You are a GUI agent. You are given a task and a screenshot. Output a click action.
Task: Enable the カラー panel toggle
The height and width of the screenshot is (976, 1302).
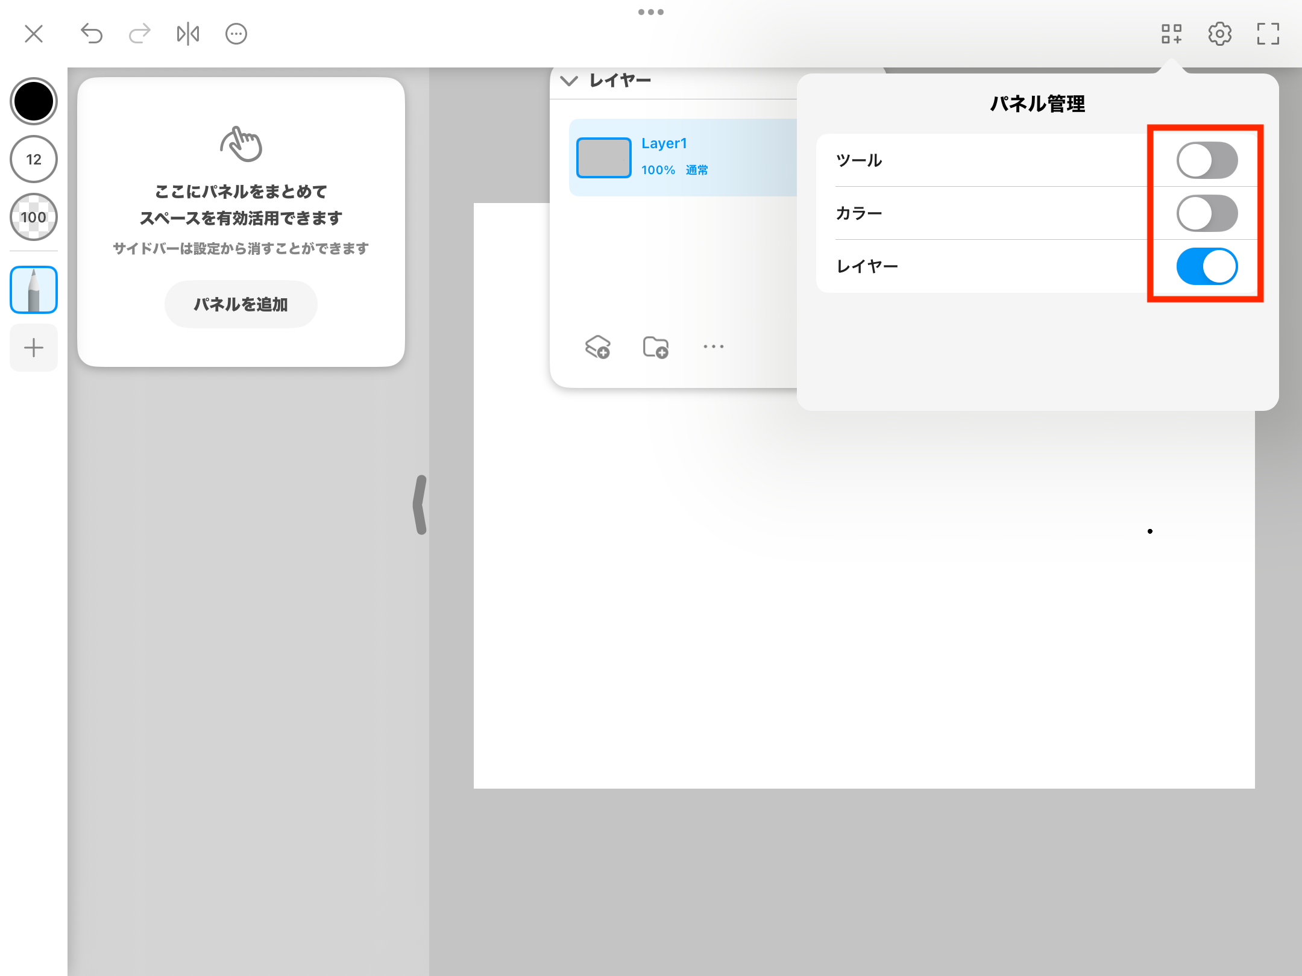tap(1207, 213)
